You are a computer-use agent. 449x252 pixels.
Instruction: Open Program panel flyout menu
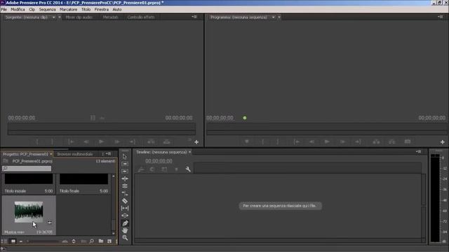click(x=440, y=17)
